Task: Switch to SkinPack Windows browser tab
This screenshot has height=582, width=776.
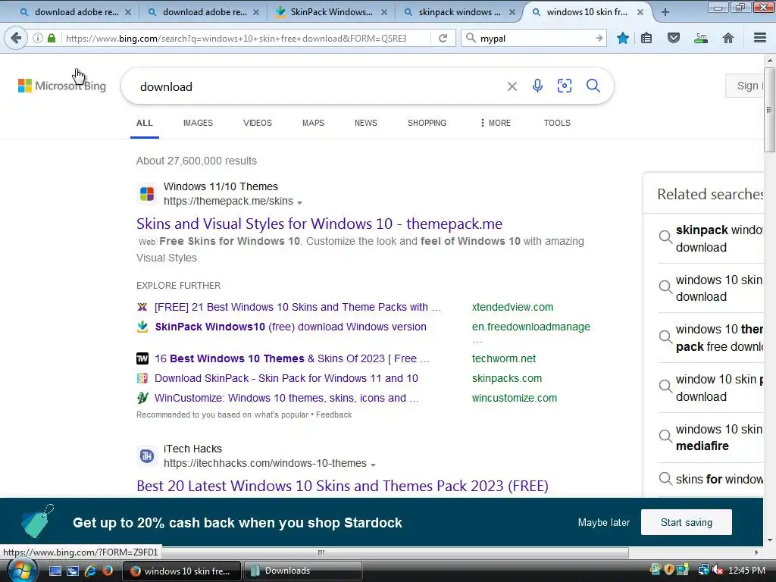Action: (331, 12)
